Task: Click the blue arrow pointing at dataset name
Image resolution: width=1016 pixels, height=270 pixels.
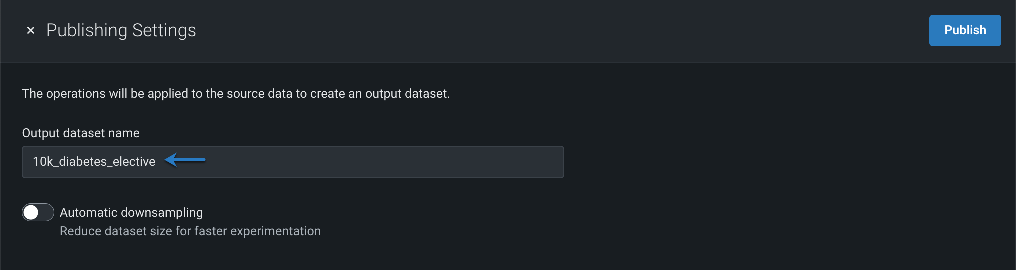Action: click(185, 160)
